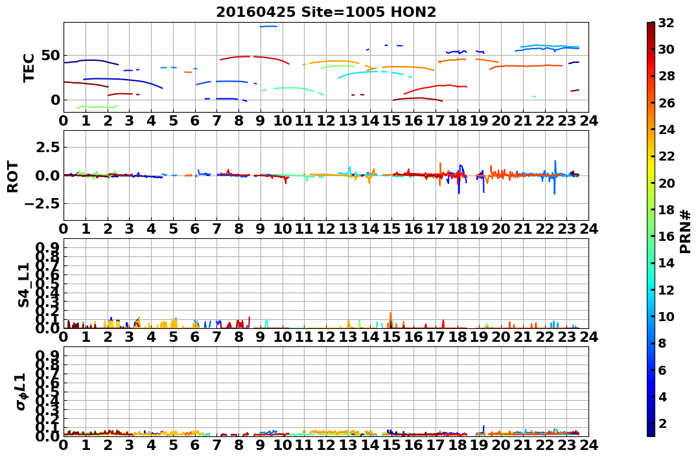Click the S4_L1 y-axis label

23,285
